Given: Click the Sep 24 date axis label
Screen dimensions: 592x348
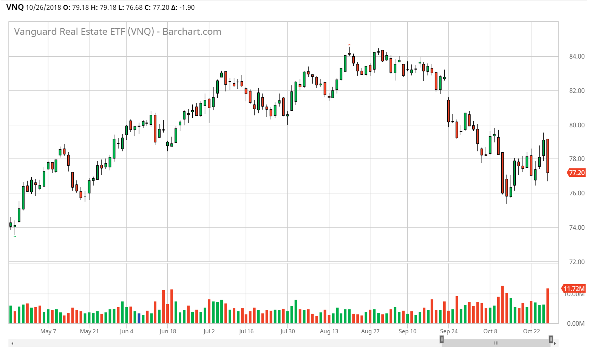Looking at the screenshot, I should [x=449, y=331].
